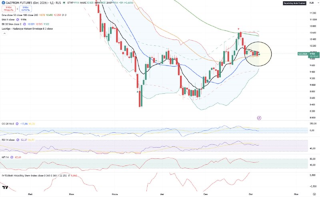Click the purple icon beside RSI 14 close

[x=18, y=140]
